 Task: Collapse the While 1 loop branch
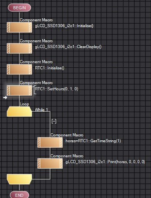tap(54, 121)
